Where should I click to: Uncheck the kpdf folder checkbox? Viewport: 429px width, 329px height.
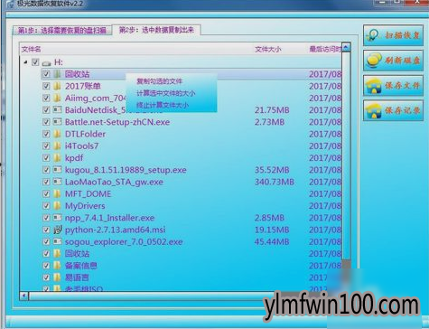pyautogui.click(x=46, y=158)
